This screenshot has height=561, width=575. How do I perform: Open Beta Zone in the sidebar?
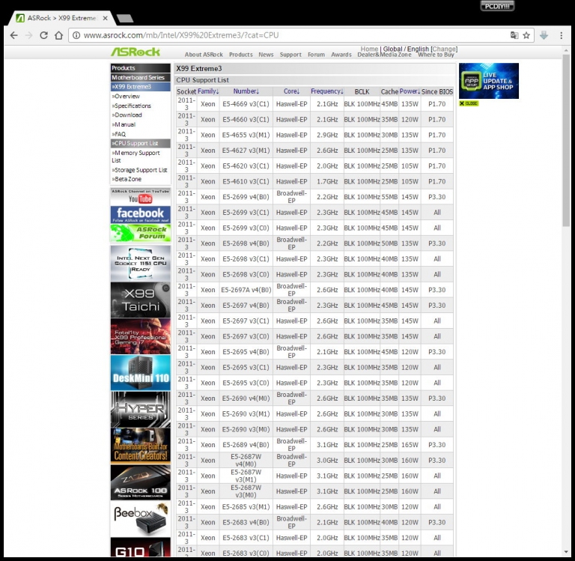127,179
